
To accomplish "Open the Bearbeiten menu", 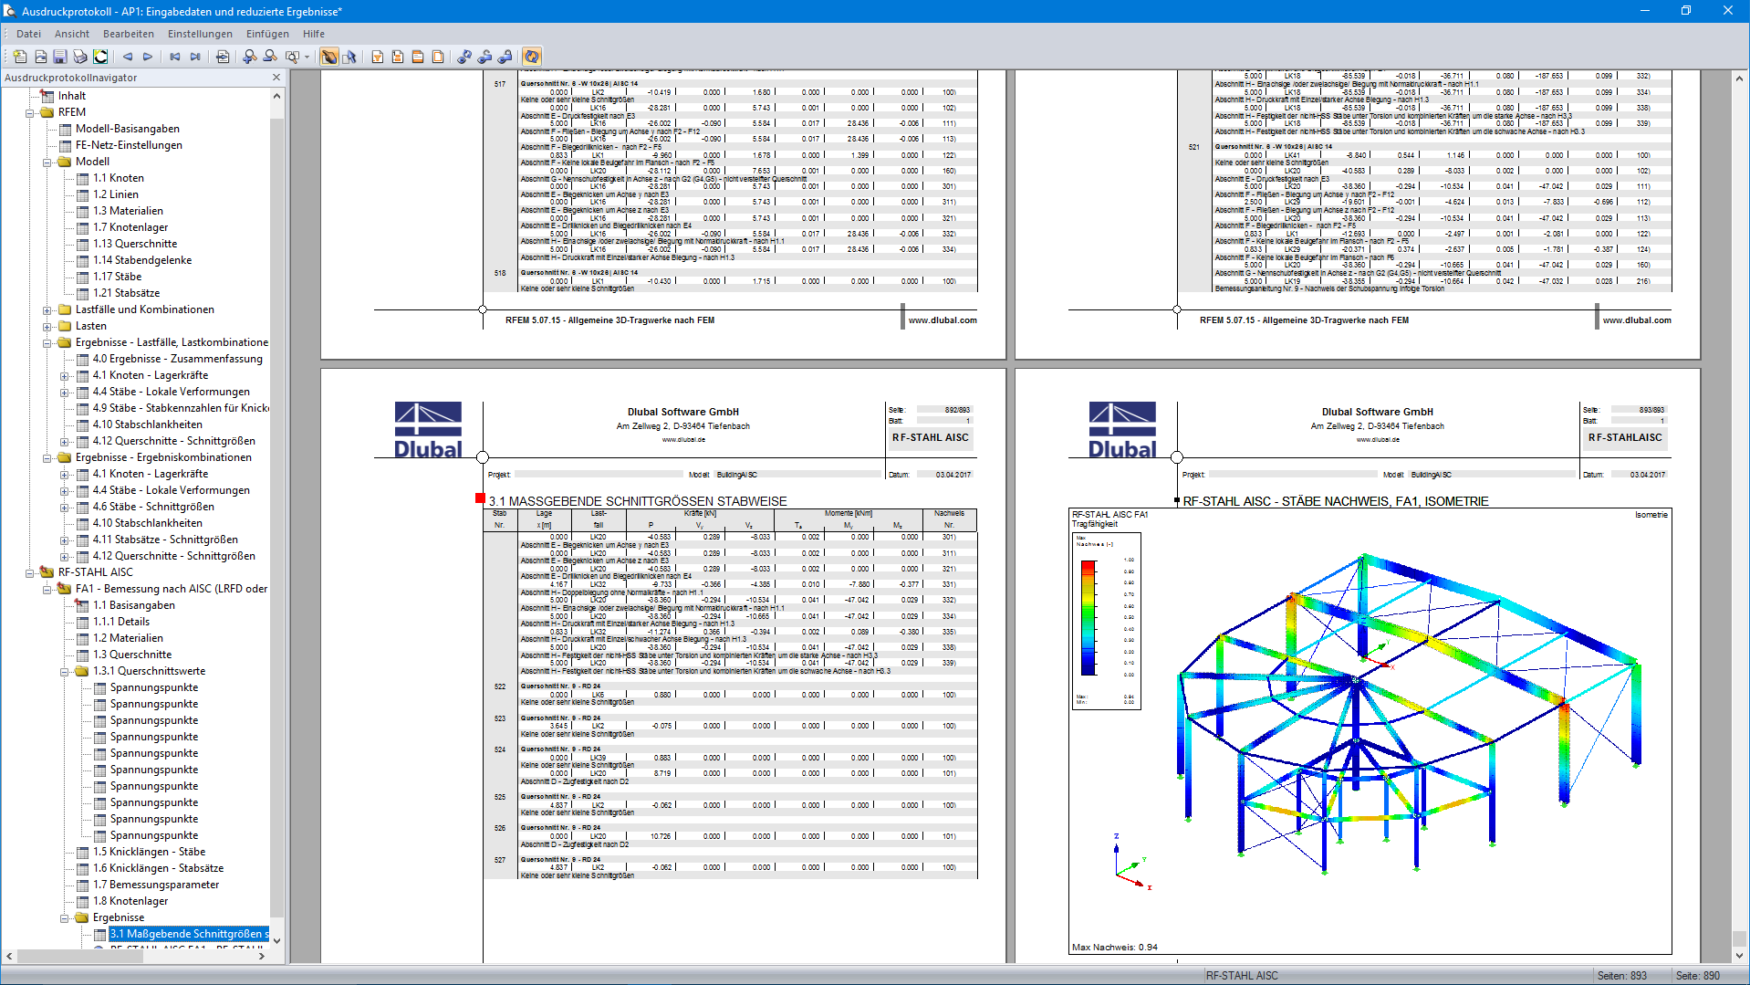I will click(x=129, y=34).
